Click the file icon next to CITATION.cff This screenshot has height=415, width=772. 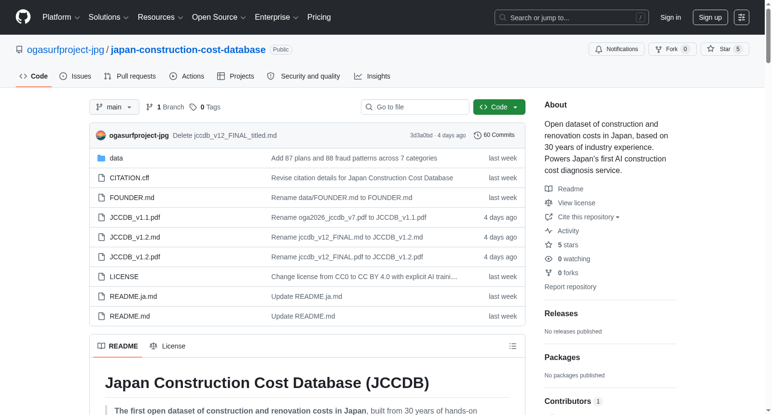tap(101, 178)
